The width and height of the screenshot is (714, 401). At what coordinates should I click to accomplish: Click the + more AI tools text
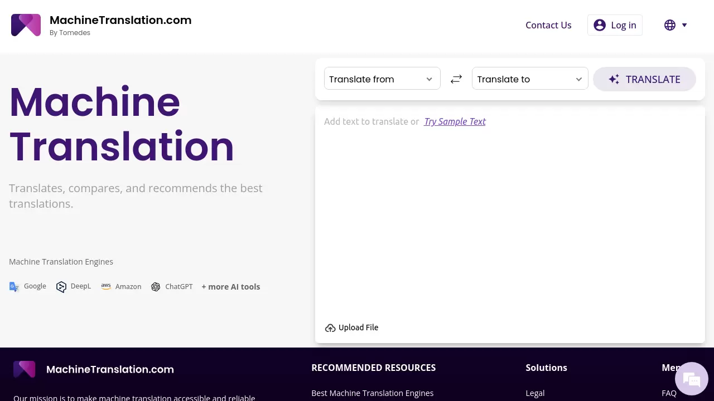[231, 287]
